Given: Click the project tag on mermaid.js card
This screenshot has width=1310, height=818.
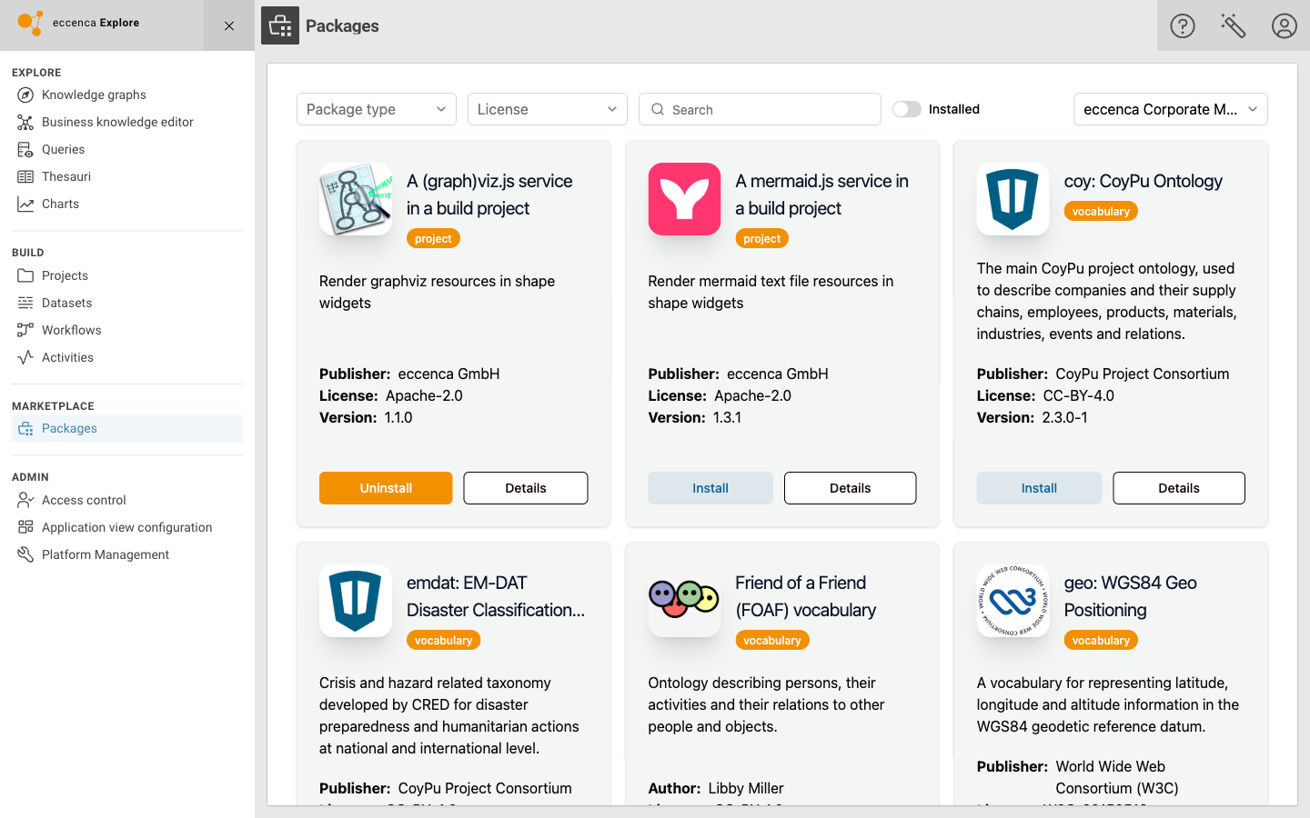Looking at the screenshot, I should click(x=762, y=239).
